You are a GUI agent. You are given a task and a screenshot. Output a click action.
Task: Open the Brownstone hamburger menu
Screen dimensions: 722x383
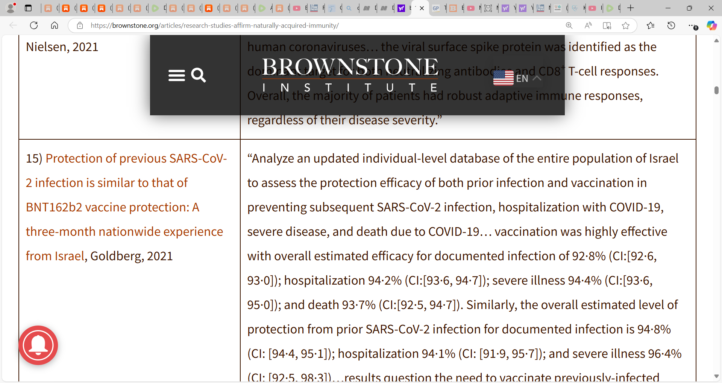coord(176,75)
